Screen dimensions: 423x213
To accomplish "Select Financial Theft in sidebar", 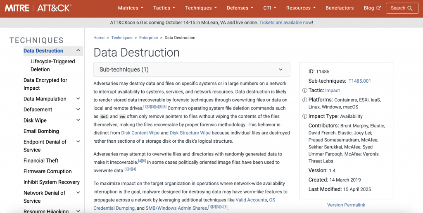I will click(x=41, y=160).
